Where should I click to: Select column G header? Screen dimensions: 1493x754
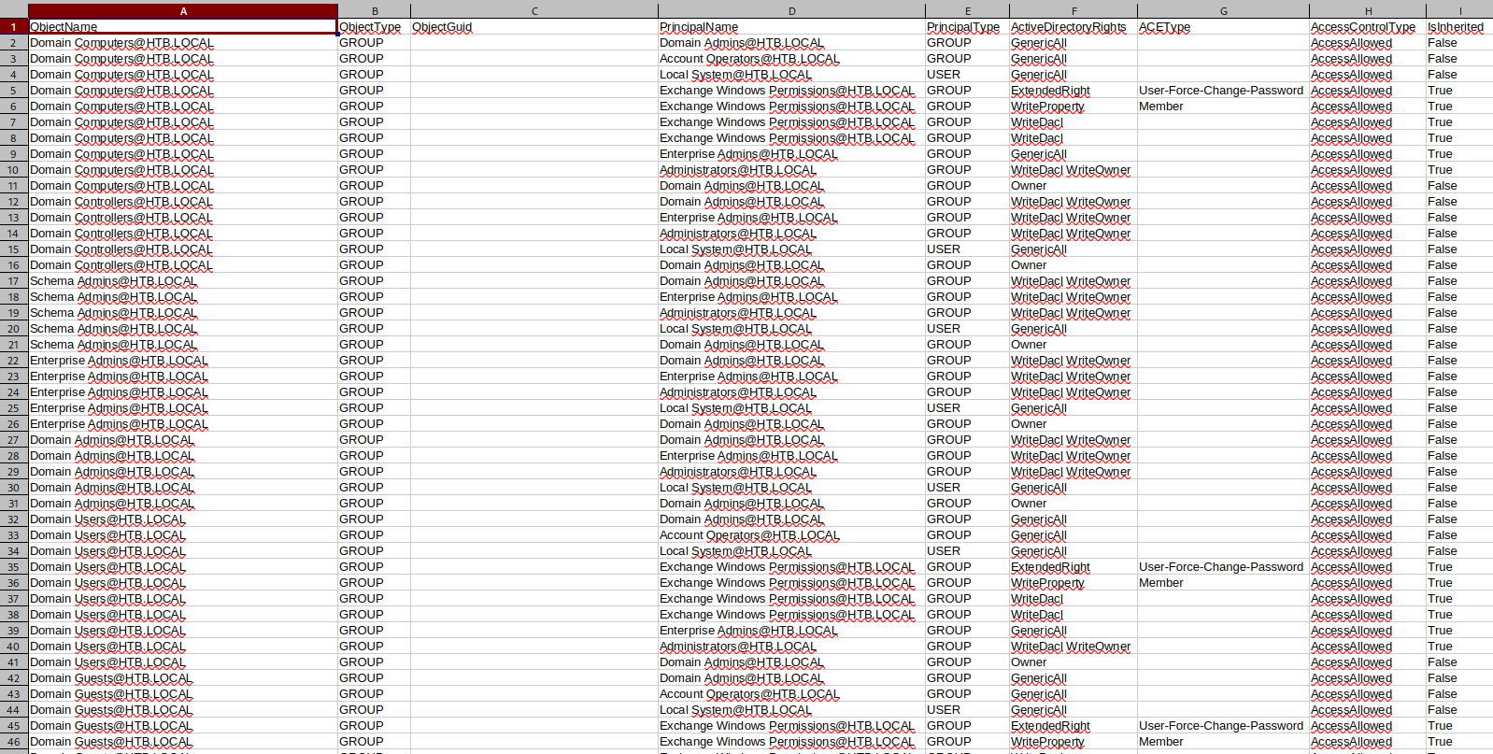click(1223, 11)
